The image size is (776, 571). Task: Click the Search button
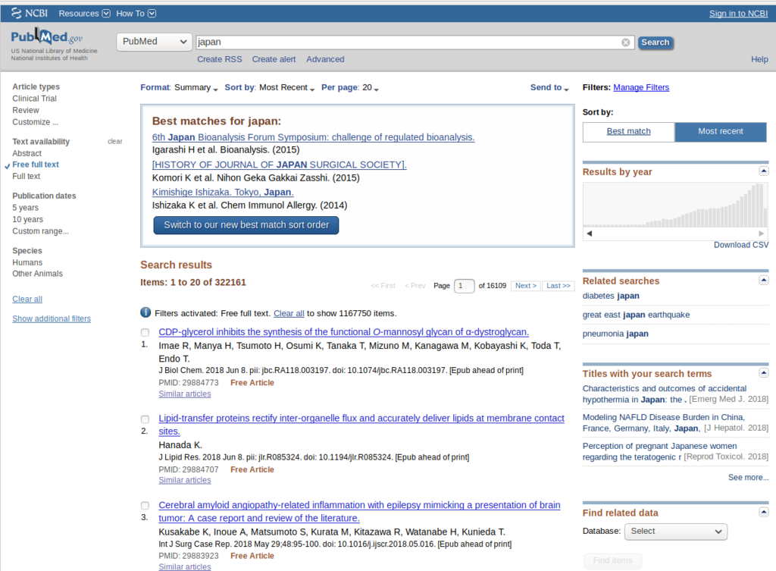pyautogui.click(x=656, y=42)
